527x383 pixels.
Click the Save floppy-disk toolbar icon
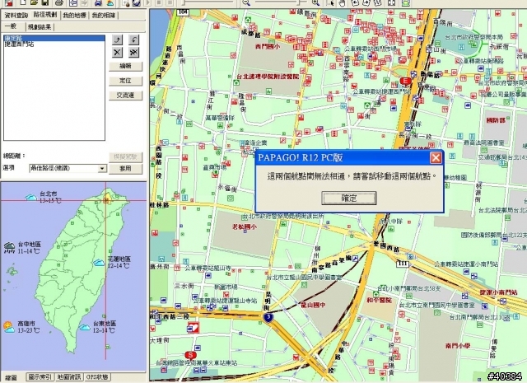click(x=45, y=3)
